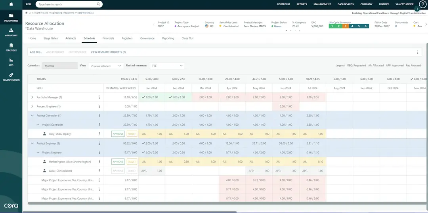The height and width of the screenshot is (213, 428).
Task: Collapse the Project Engineer (9) group
Action: click(32, 143)
